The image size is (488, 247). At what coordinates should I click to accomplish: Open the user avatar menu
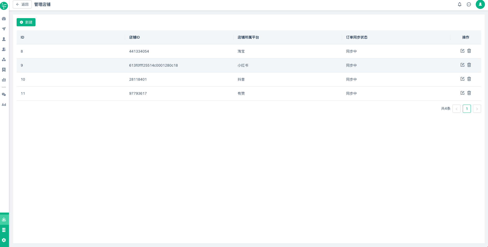click(480, 4)
